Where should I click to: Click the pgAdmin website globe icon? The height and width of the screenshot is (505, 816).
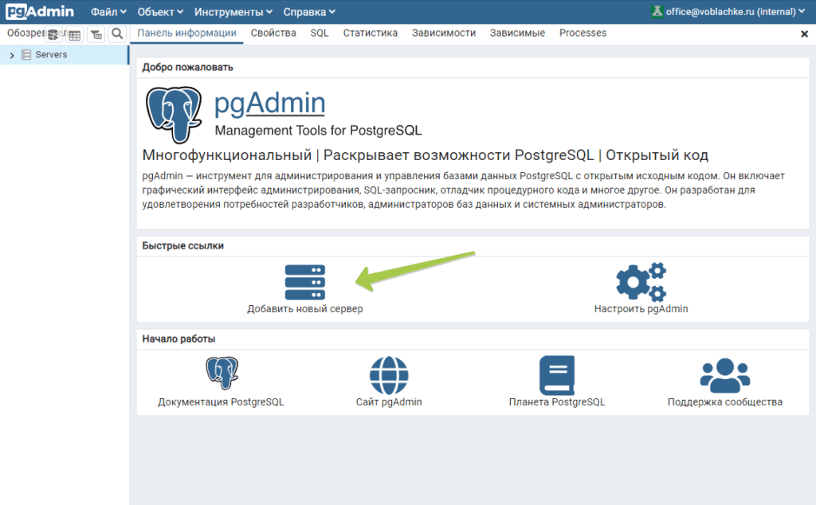(x=389, y=375)
